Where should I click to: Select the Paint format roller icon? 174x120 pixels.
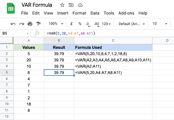click(x=38, y=24)
